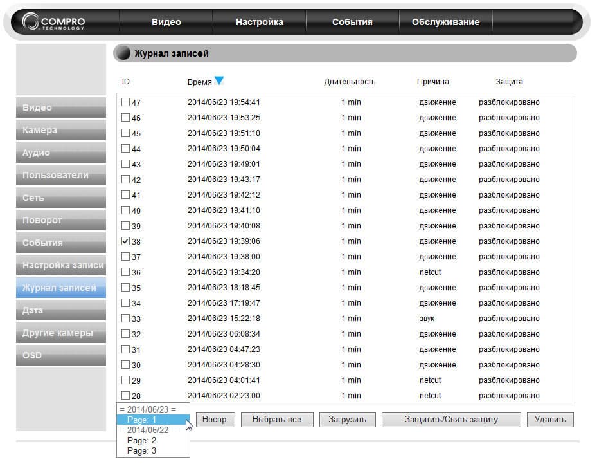Open the События top navigation tab
The image size is (597, 464).
click(x=352, y=22)
